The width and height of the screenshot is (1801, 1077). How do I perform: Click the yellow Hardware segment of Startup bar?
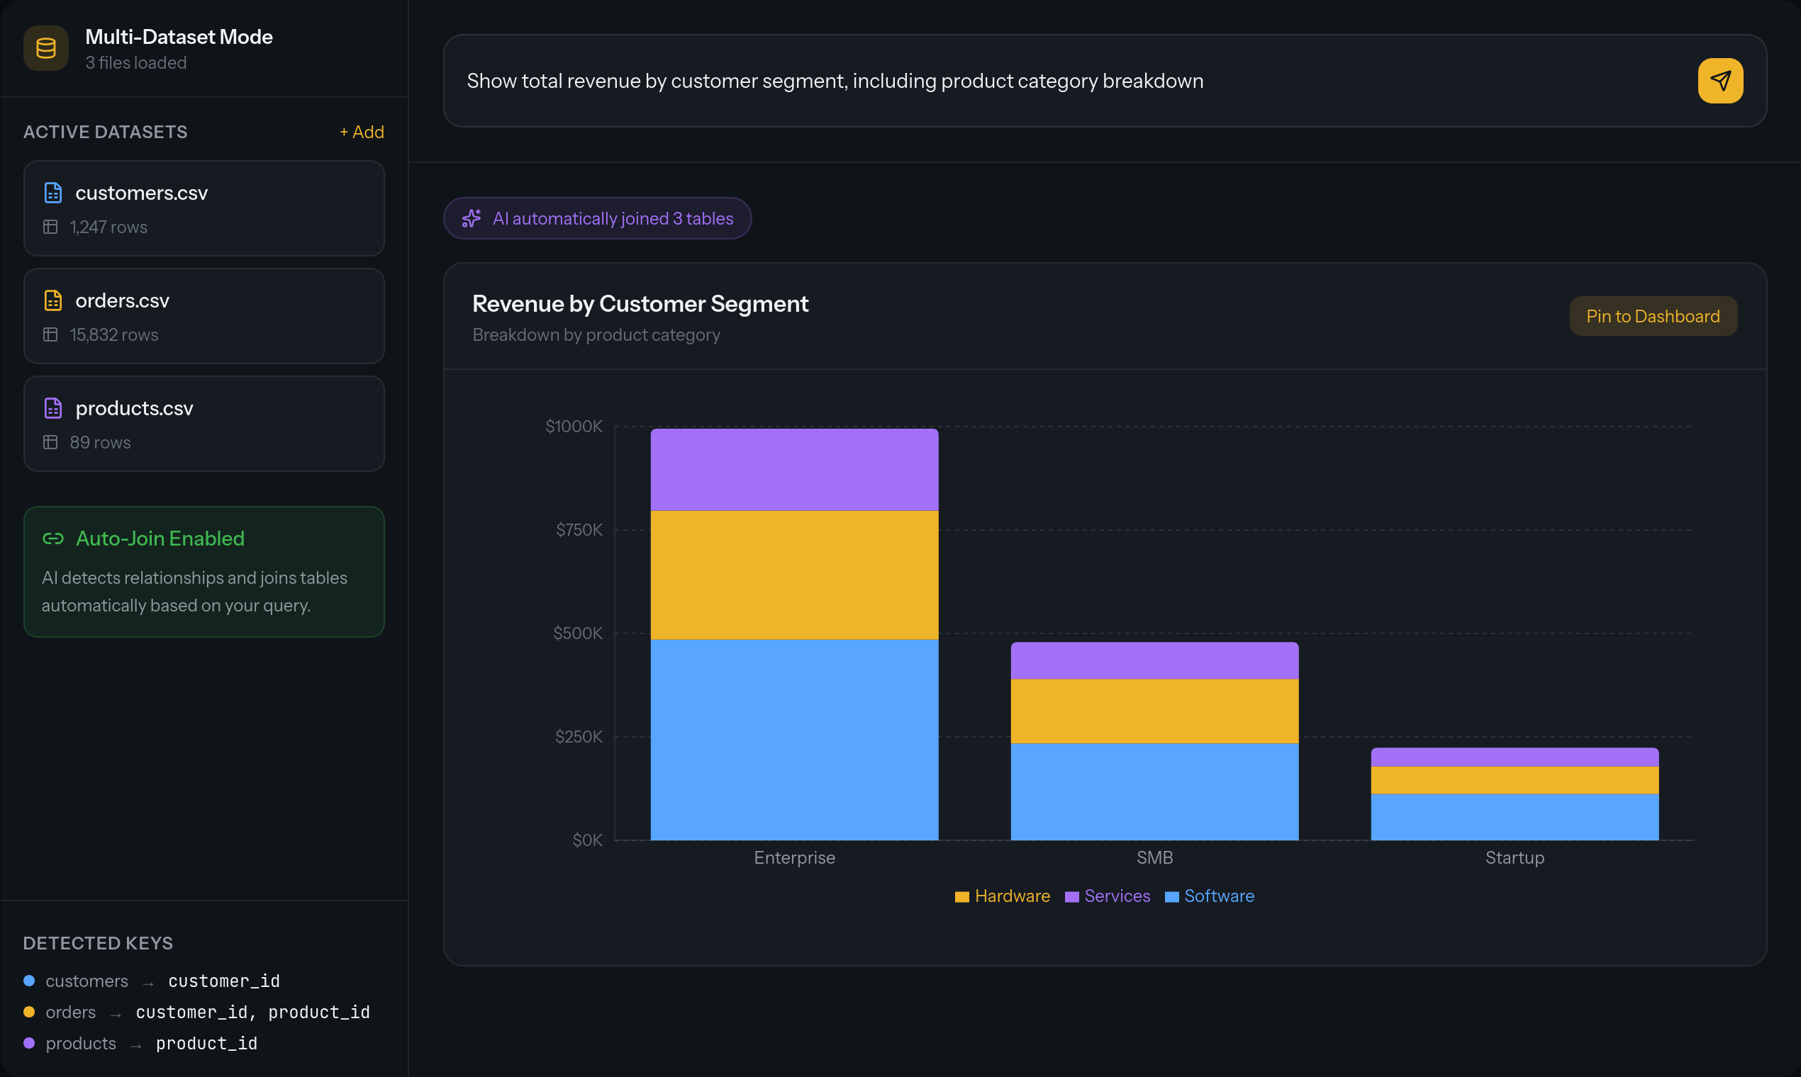pyautogui.click(x=1515, y=780)
